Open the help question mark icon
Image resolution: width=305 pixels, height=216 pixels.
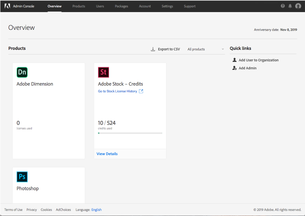(283, 6)
